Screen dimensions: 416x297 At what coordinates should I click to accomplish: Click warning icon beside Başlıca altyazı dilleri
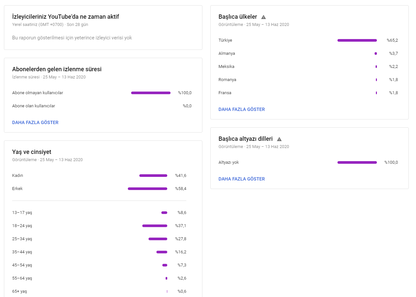279,139
